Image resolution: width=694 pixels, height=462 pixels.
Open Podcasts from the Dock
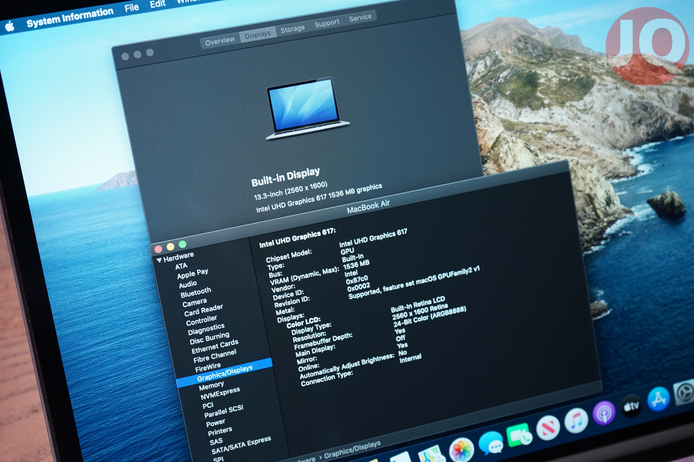[x=604, y=413]
